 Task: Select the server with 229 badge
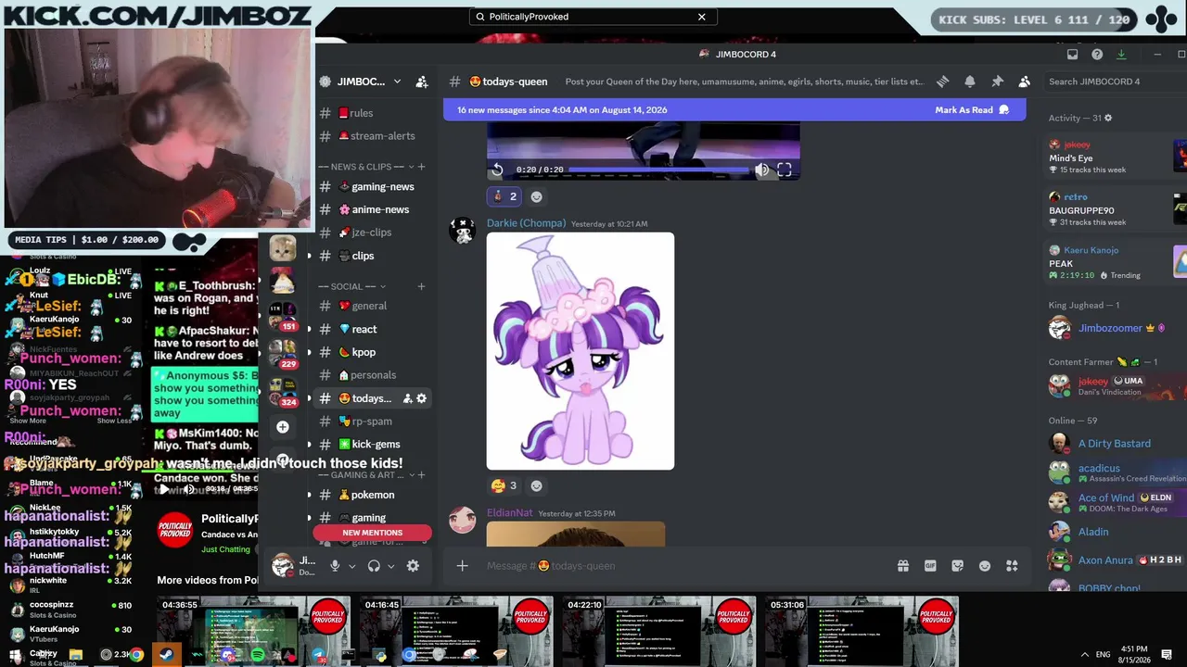pyautogui.click(x=283, y=353)
